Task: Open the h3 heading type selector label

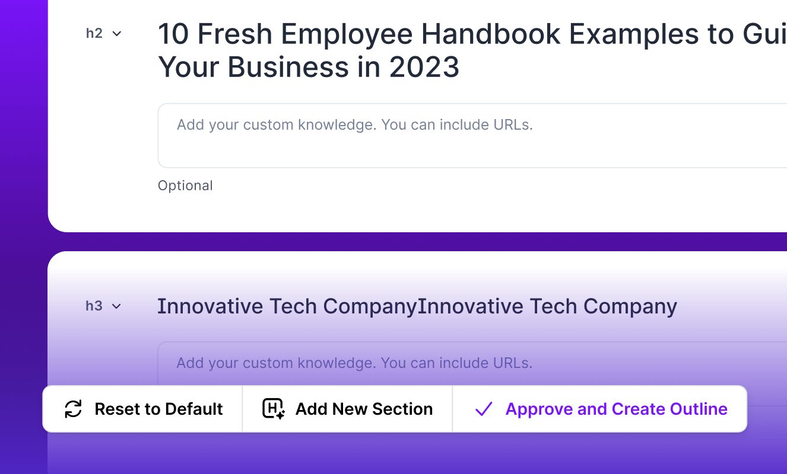Action: tap(94, 306)
